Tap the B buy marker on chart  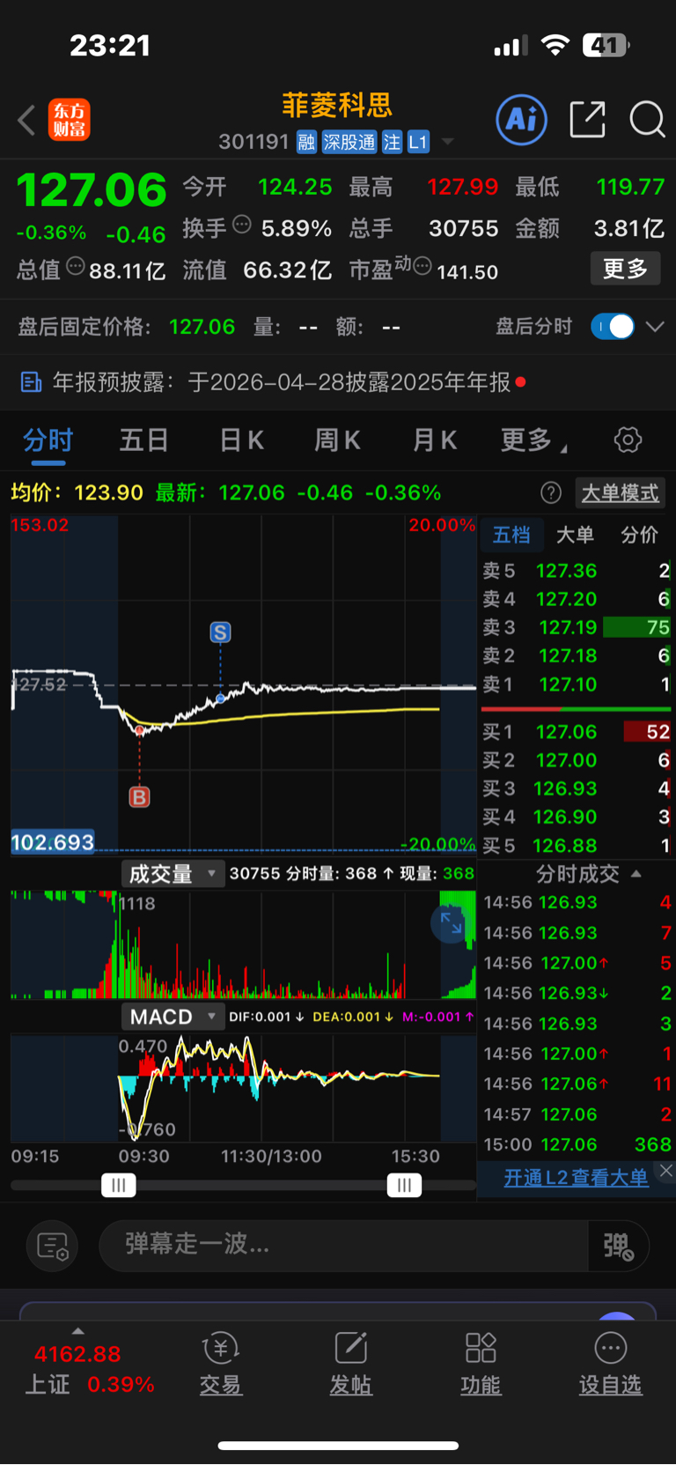click(139, 797)
